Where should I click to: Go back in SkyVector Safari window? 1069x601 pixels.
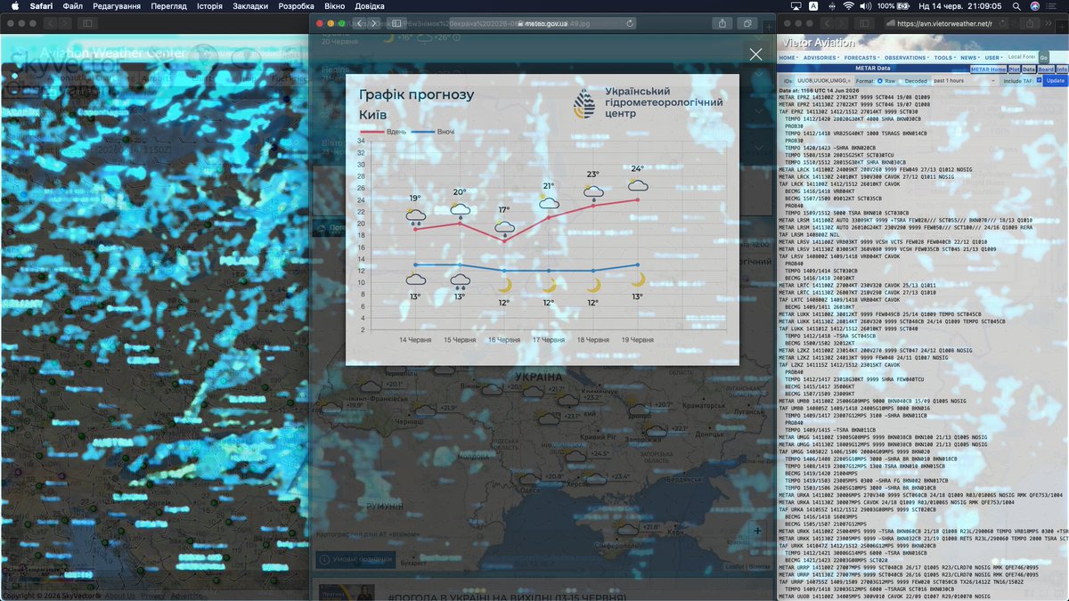pyautogui.click(x=51, y=23)
